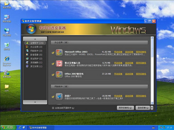This screenshot has height=130, width=174.
Task: Click the 影音图像 category icon
Action: pos(27,54)
